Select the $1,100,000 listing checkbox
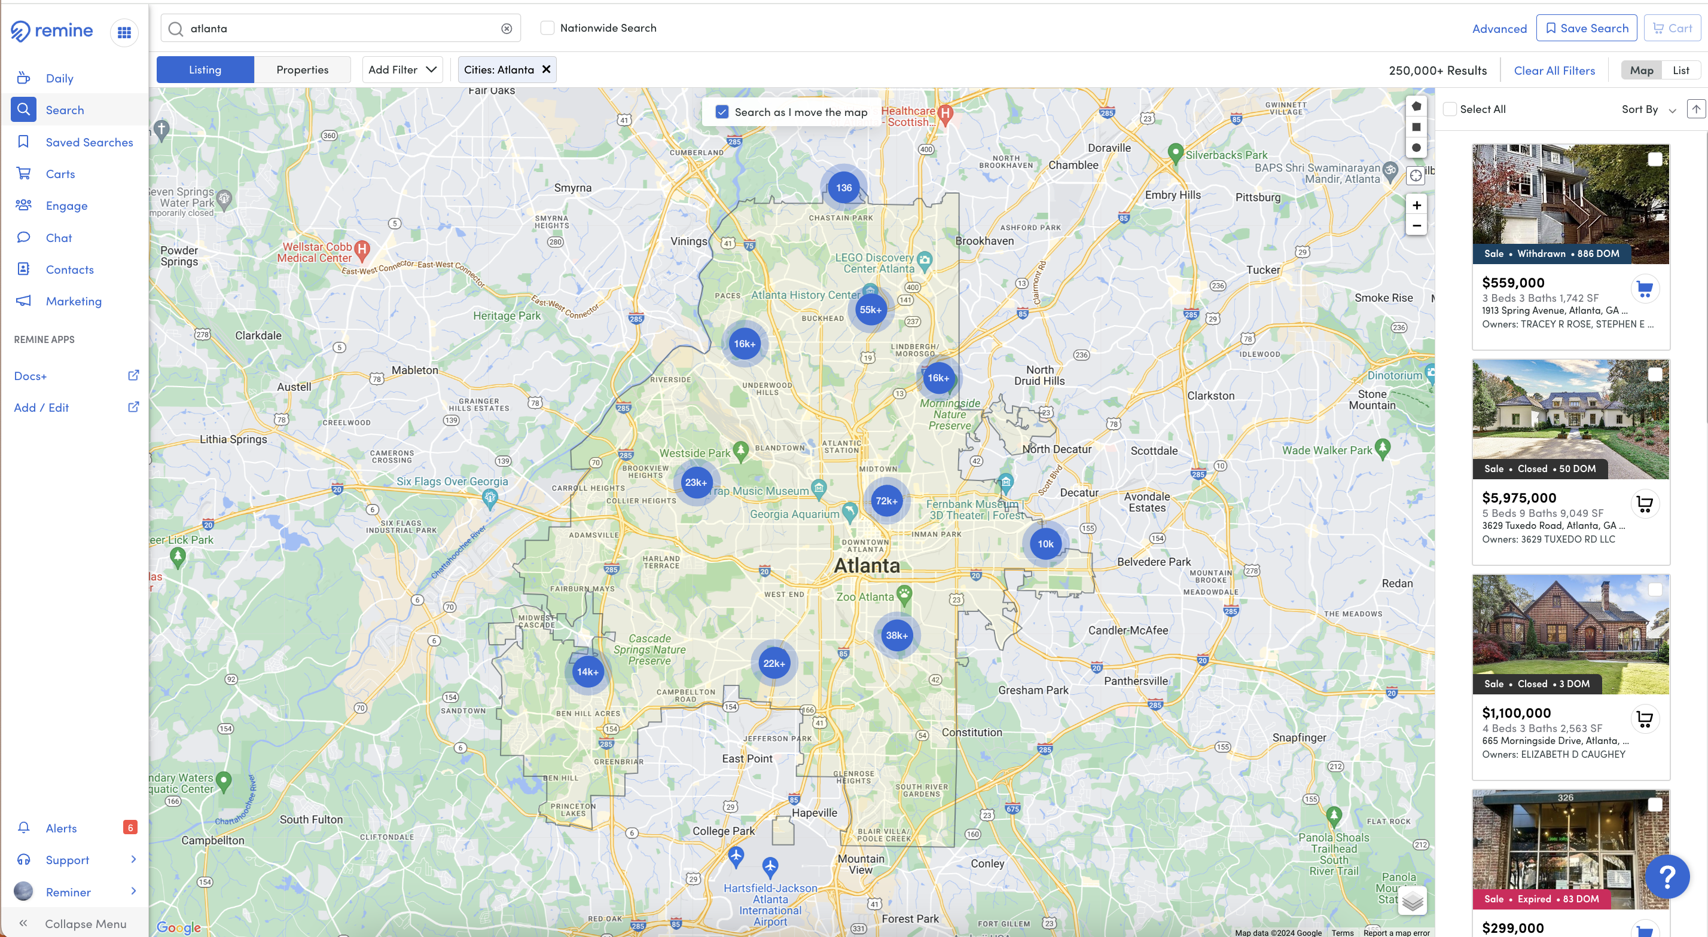Screen dimensions: 1708x937 click(x=1655, y=589)
